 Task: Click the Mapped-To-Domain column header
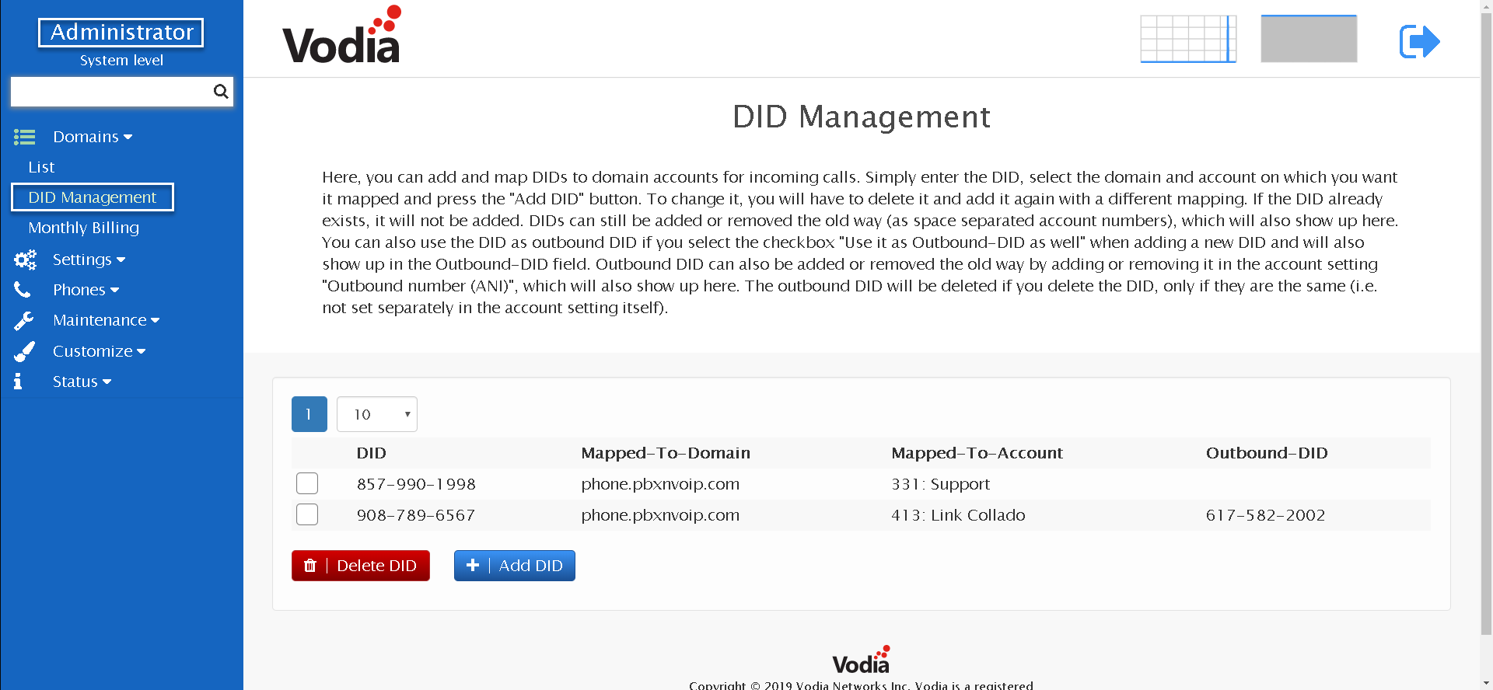point(666,453)
